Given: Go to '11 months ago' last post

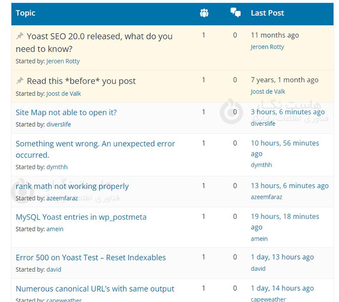Looking at the screenshot, I should (x=275, y=36).
